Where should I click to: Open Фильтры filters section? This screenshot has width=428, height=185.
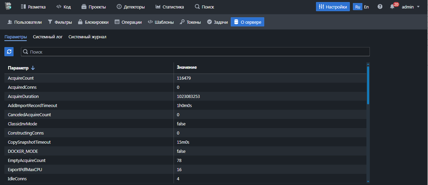point(60,22)
